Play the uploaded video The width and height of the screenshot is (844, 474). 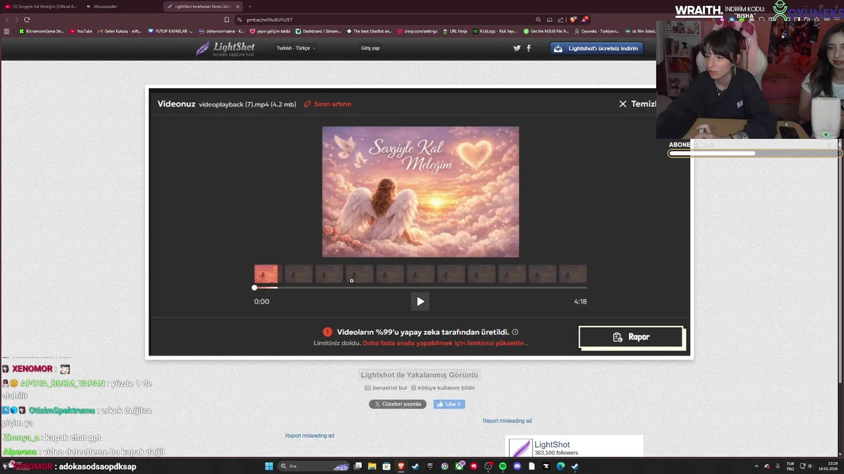420,302
